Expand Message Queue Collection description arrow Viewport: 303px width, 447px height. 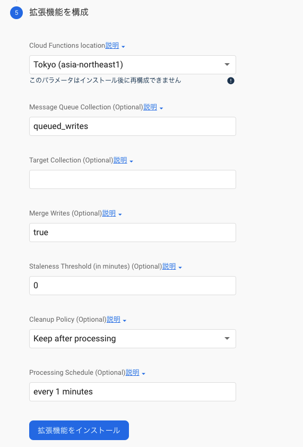(161, 108)
